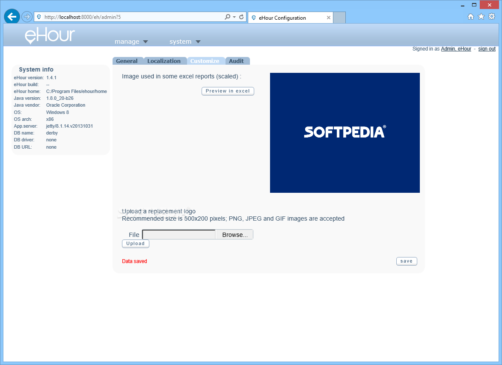Refresh the page with reload icon

(x=241, y=17)
